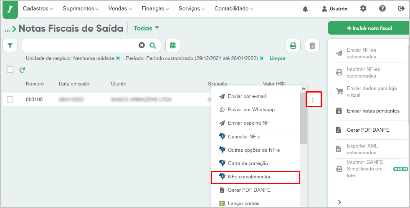The image size is (410, 208).
Task: Open the Vendas menu
Action: tap(120, 9)
